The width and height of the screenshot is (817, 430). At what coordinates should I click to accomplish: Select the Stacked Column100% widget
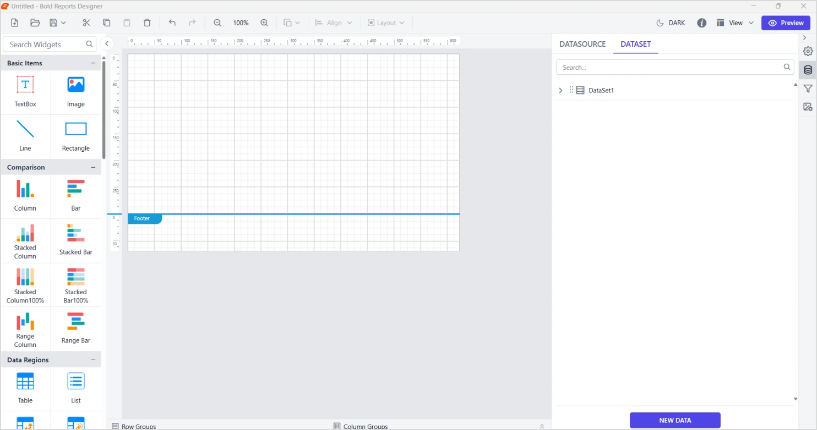click(x=25, y=285)
